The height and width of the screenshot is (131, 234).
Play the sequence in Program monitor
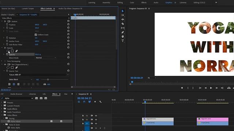(211, 88)
